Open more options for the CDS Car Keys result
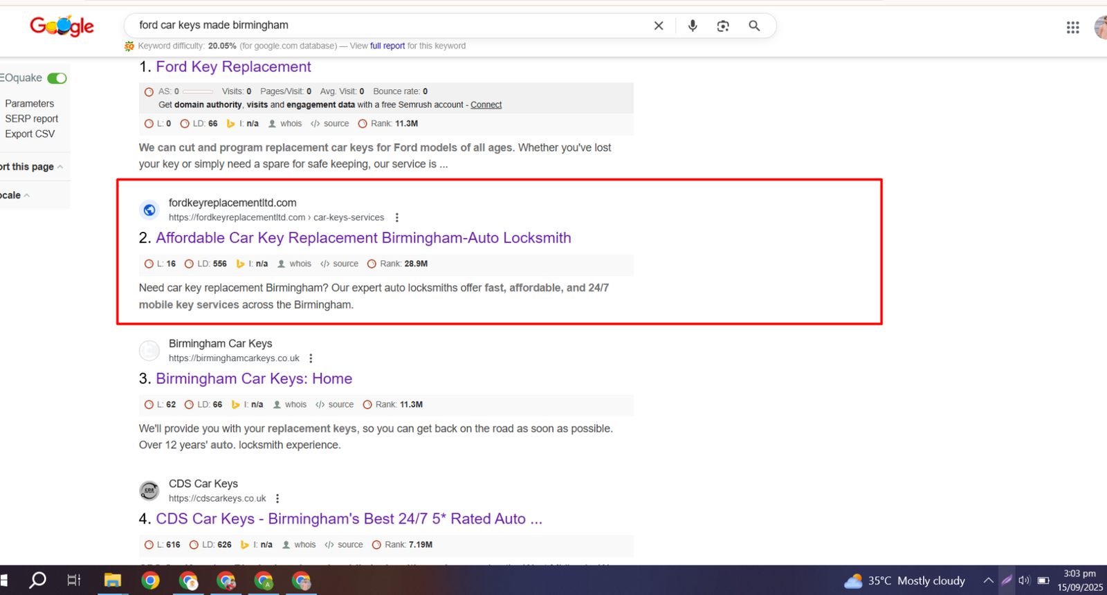This screenshot has height=595, width=1107. [277, 498]
